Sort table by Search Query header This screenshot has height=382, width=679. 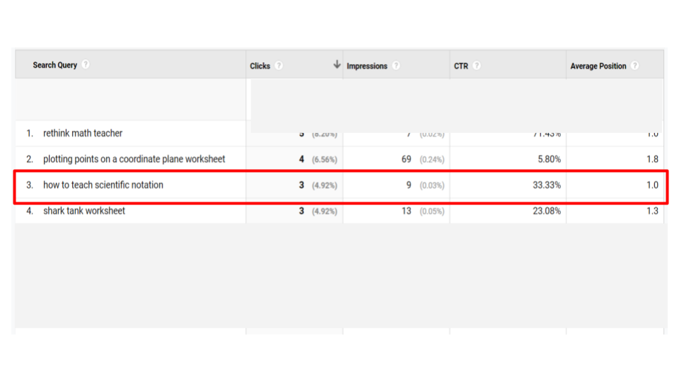click(x=55, y=65)
